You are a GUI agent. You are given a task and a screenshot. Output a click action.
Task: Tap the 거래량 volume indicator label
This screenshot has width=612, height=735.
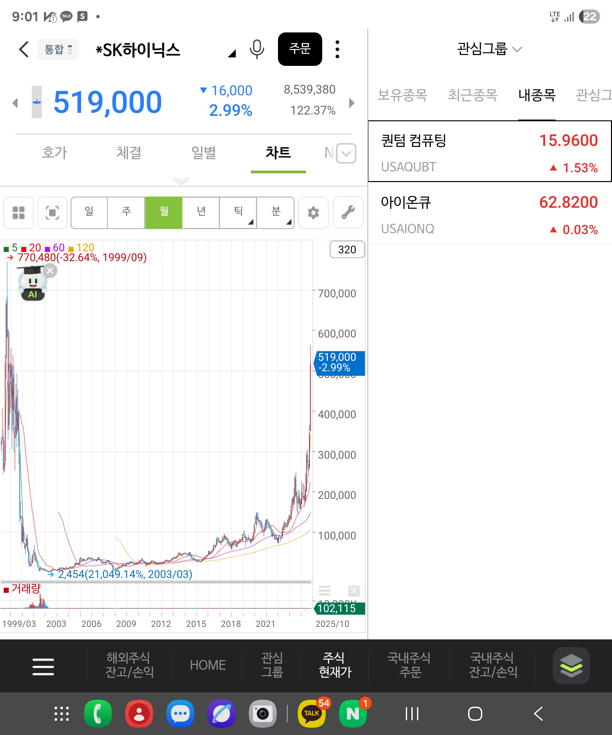point(22,589)
